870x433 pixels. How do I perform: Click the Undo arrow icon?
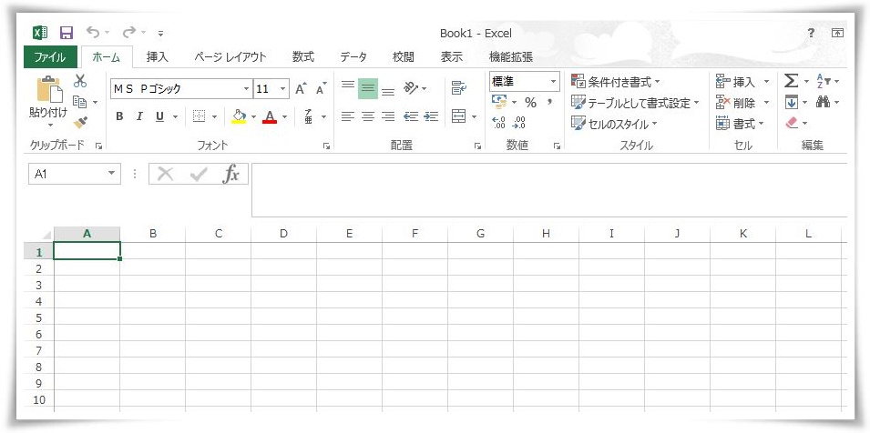[93, 33]
